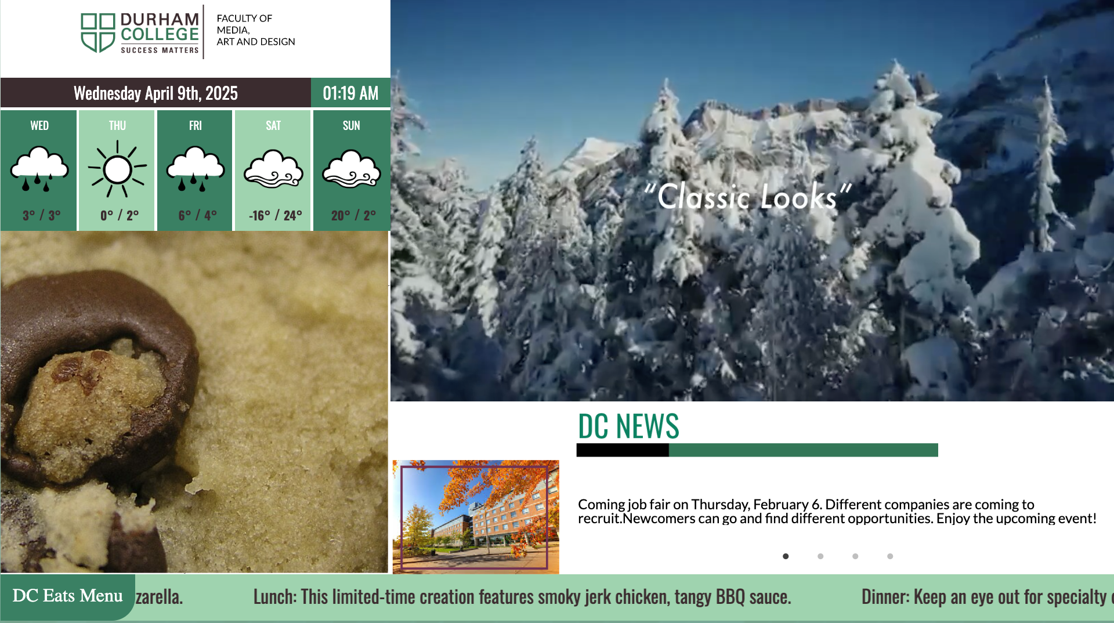This screenshot has height=623, width=1114.
Task: Open the campus building news thumbnail
Action: point(476,517)
